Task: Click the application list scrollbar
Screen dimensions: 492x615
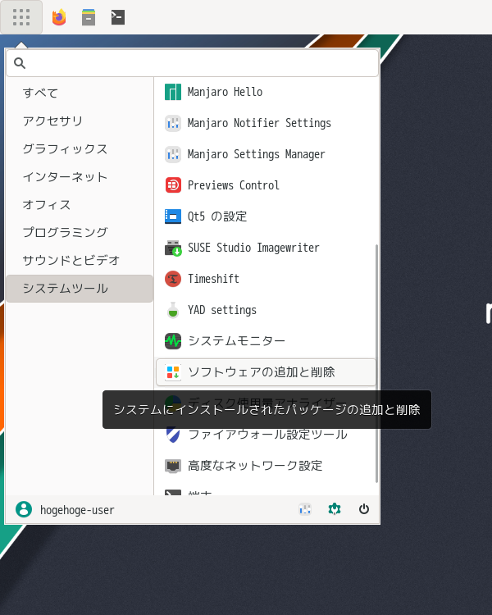Action: tap(376, 363)
